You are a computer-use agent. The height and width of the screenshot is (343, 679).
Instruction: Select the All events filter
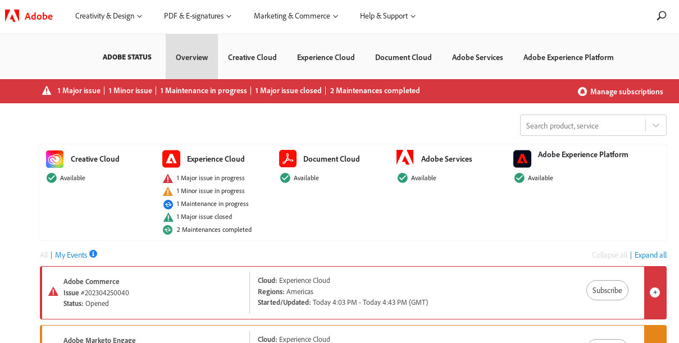click(x=44, y=255)
